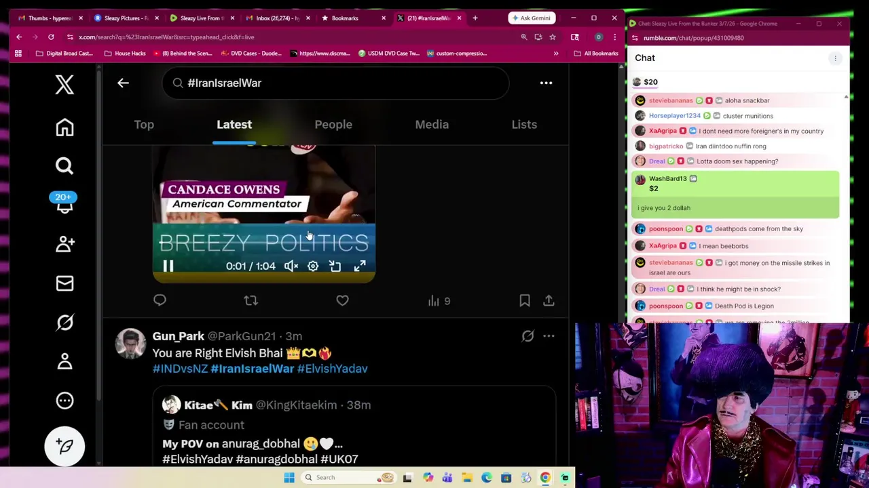The height and width of the screenshot is (488, 869).
Task: Compose a new post with feather button
Action: coord(64,446)
